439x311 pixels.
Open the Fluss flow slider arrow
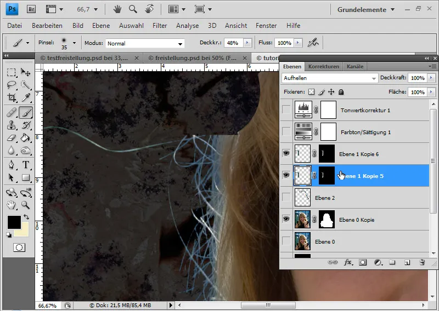[298, 43]
